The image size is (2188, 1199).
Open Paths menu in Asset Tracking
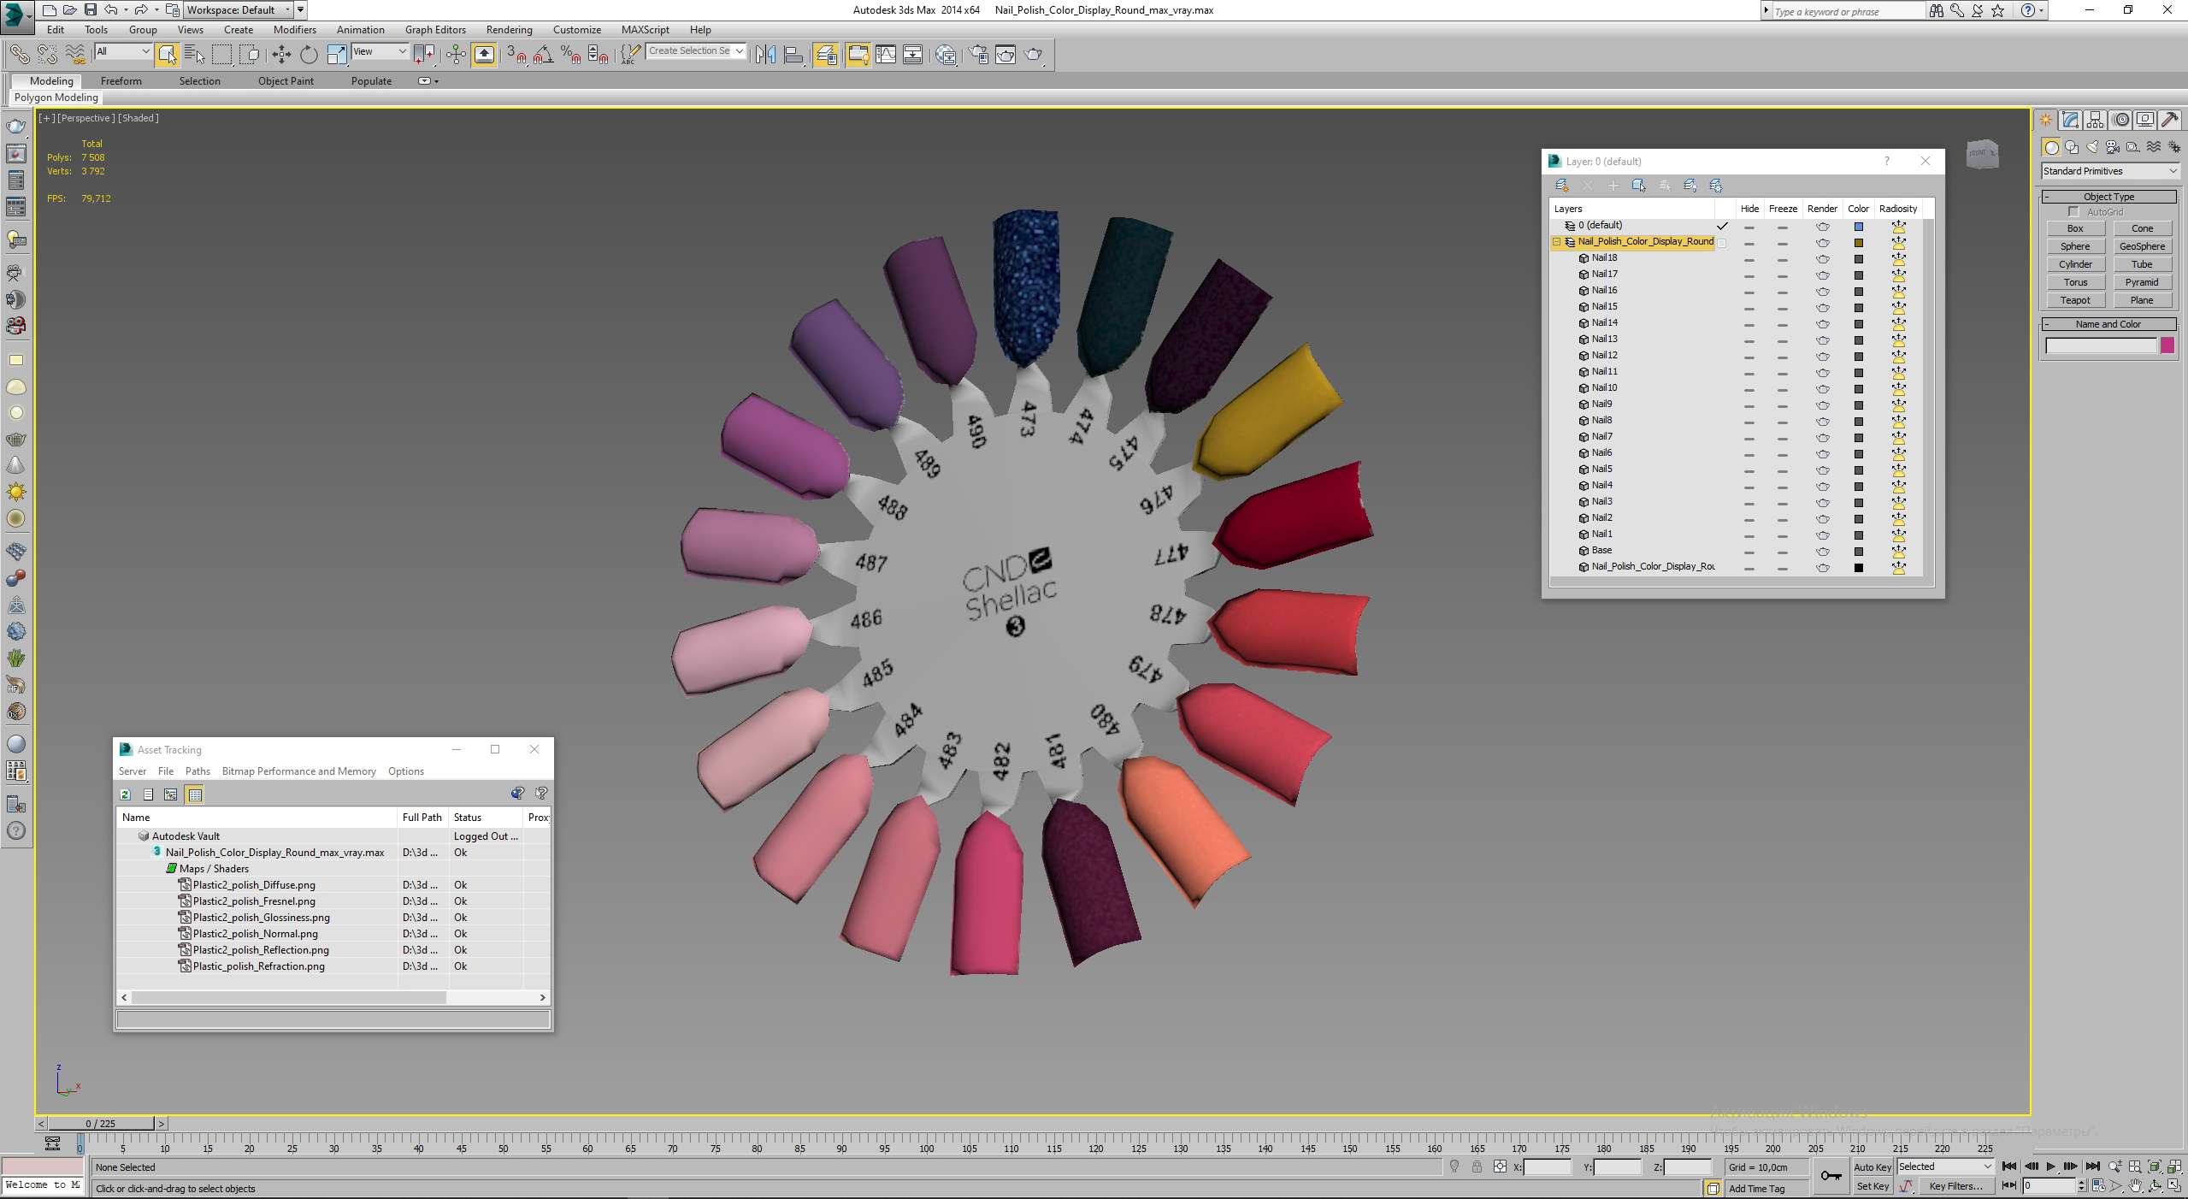point(198,771)
